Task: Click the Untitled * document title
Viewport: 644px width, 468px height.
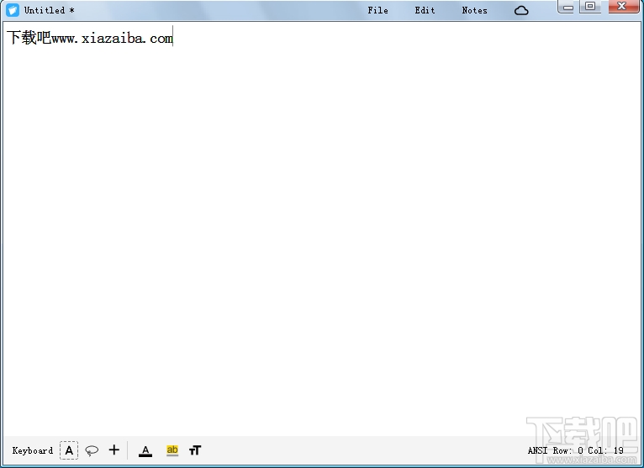Action: pos(50,10)
